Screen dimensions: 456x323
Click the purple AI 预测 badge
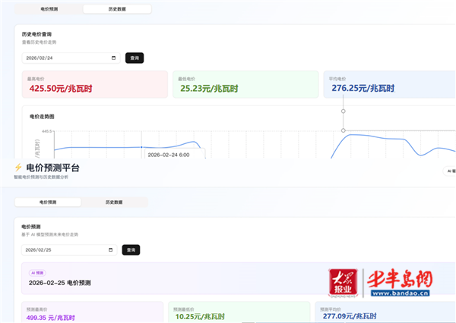[38, 272]
